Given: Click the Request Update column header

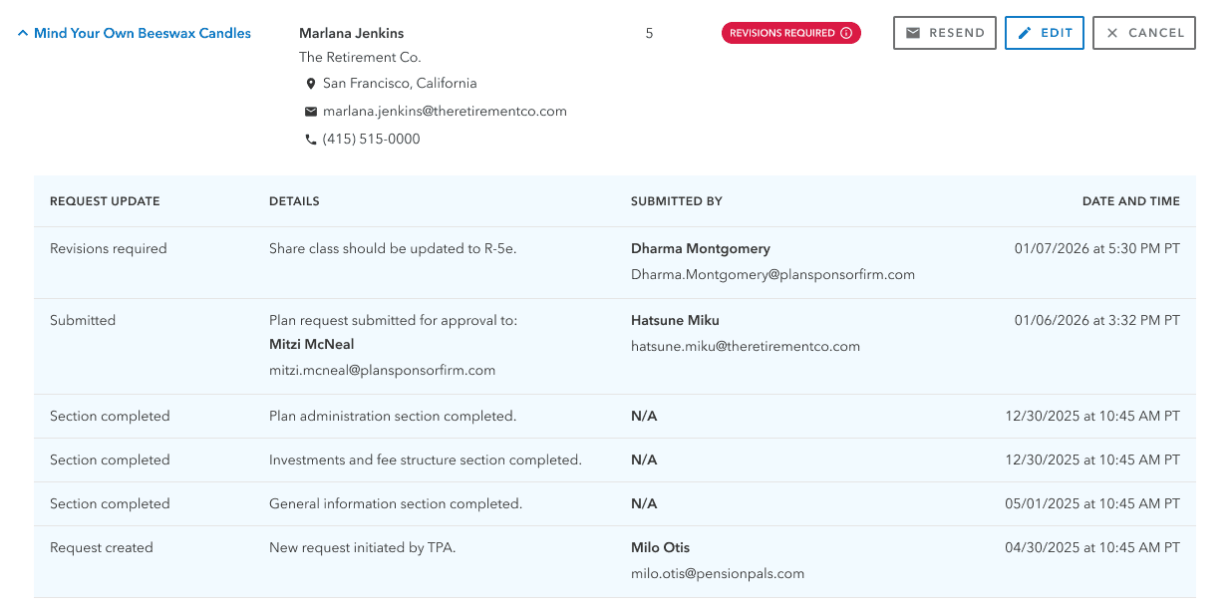Looking at the screenshot, I should pyautogui.click(x=105, y=201).
